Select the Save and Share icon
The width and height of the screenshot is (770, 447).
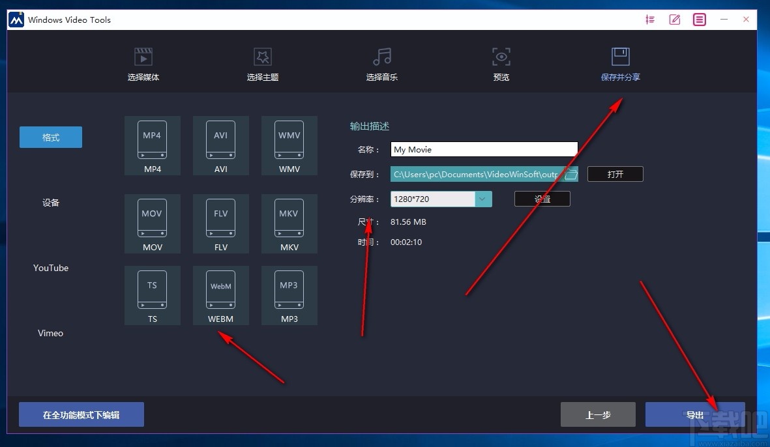[x=620, y=62]
